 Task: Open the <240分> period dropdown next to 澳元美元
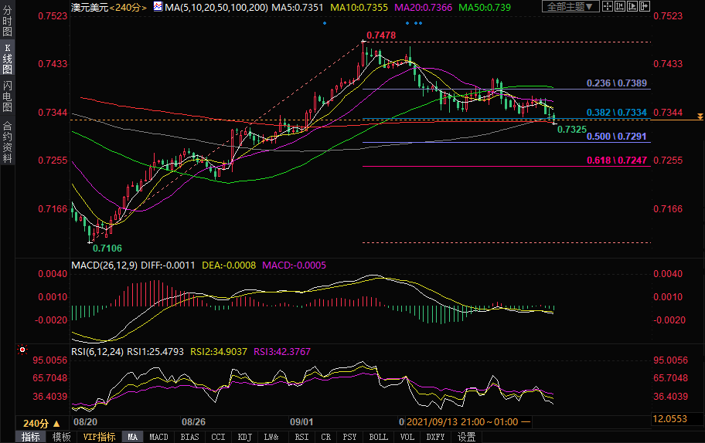[128, 7]
